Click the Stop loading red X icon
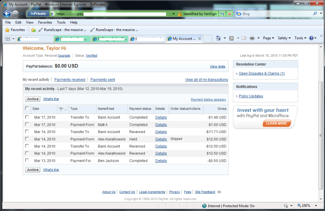This screenshot has width=325, height=211. click(x=230, y=14)
